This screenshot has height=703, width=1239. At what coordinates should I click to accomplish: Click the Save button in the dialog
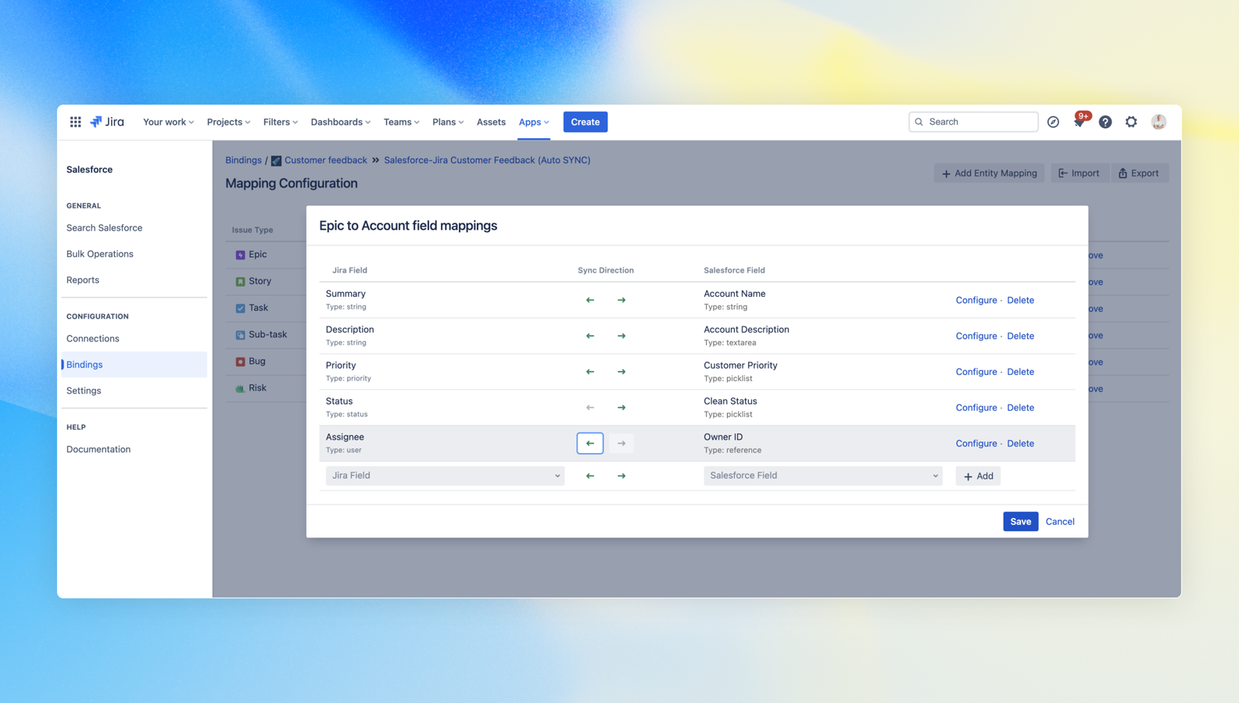tap(1020, 522)
